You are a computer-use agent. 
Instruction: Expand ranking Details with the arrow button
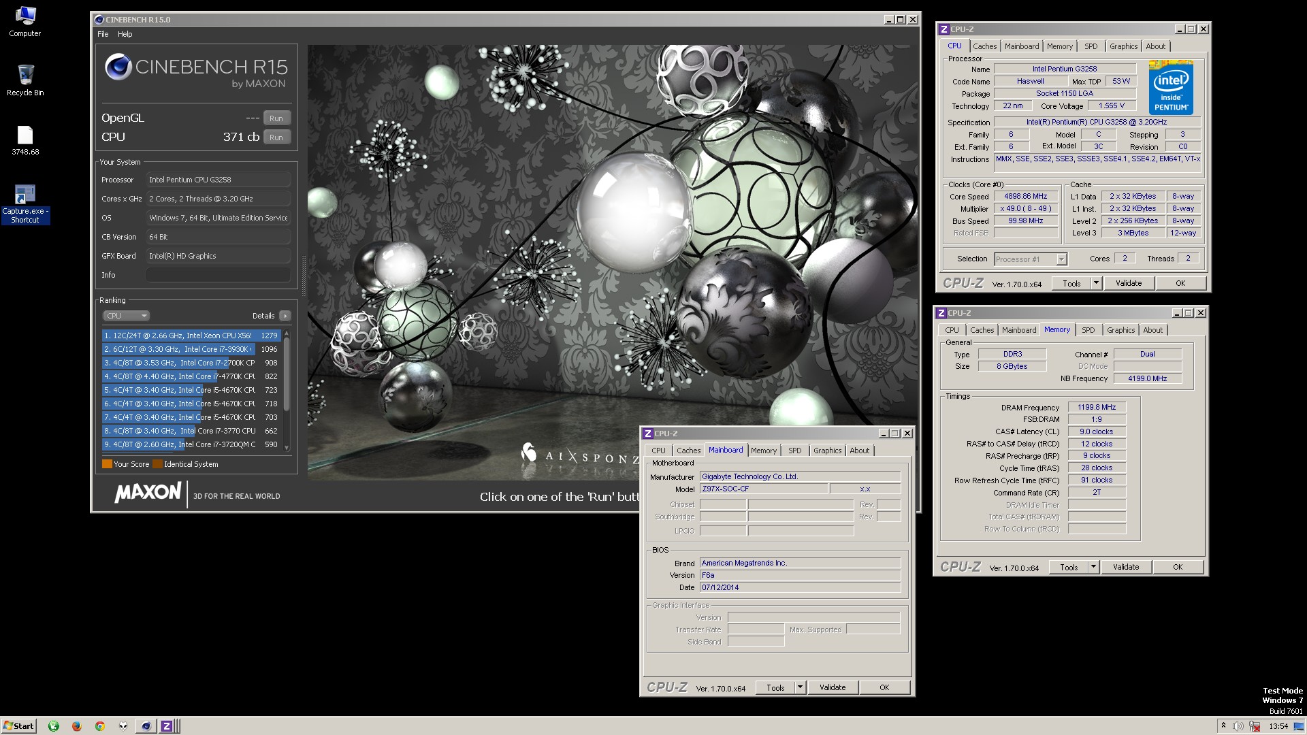(285, 316)
